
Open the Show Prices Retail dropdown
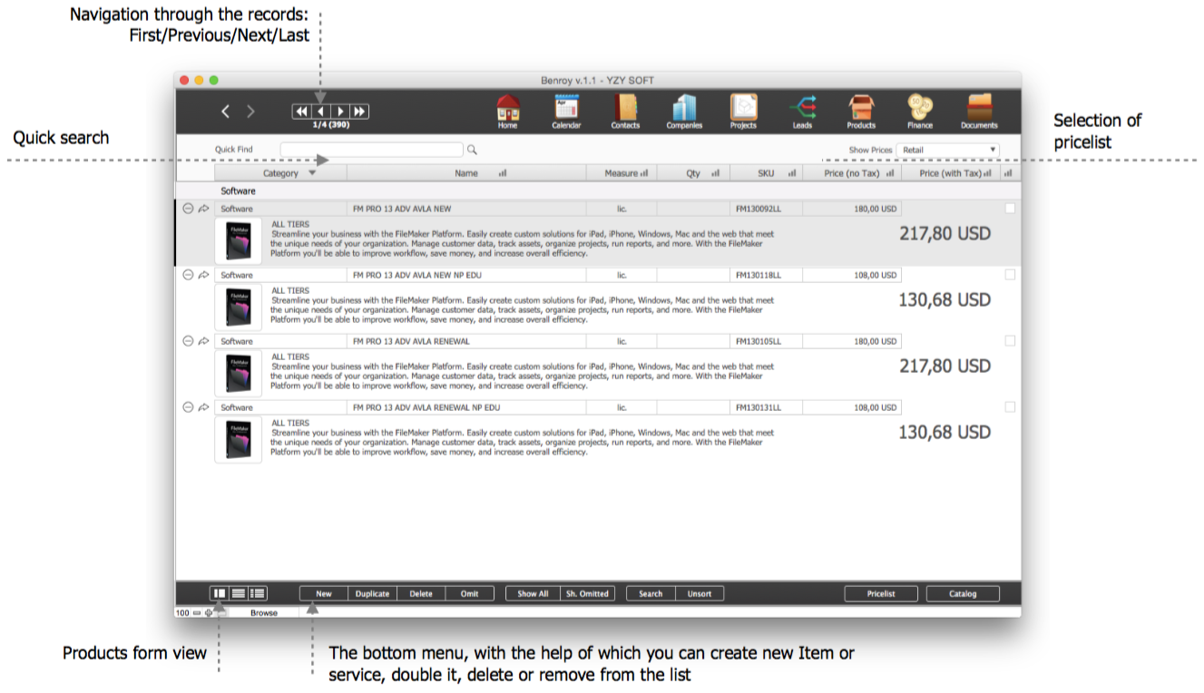click(x=947, y=150)
